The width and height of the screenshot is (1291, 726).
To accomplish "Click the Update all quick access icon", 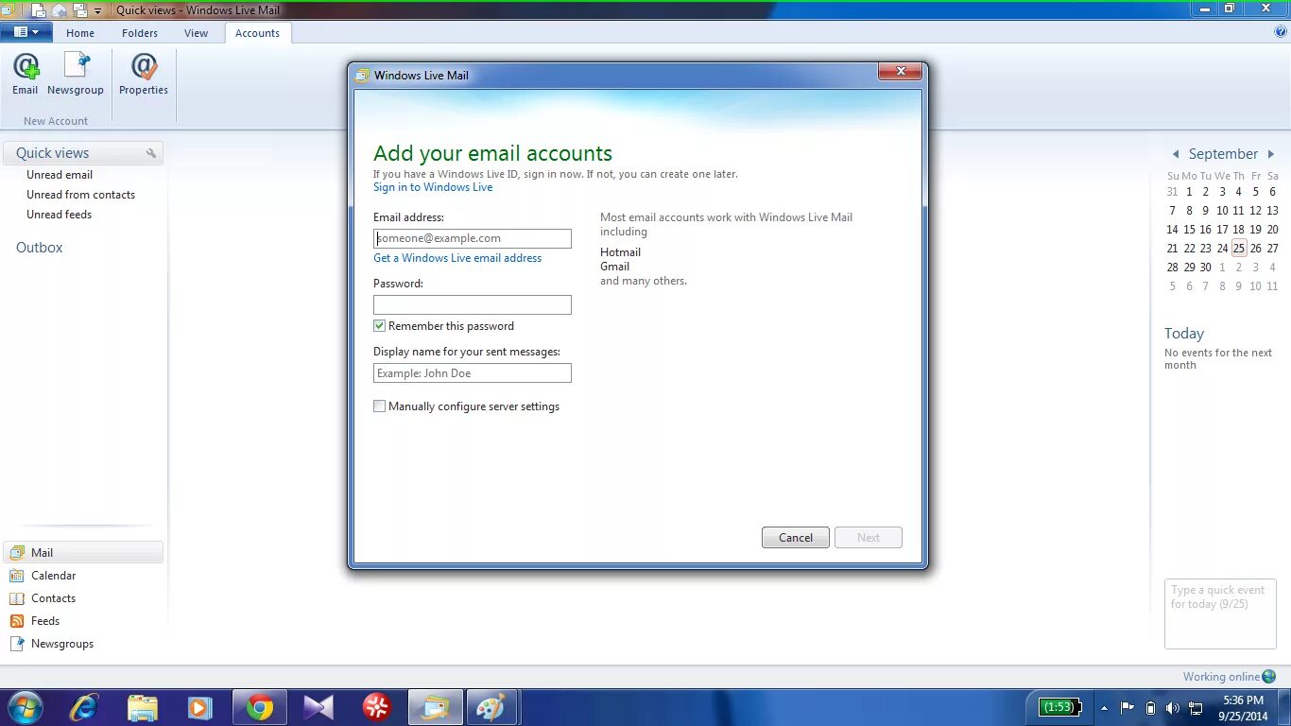I will 80,10.
